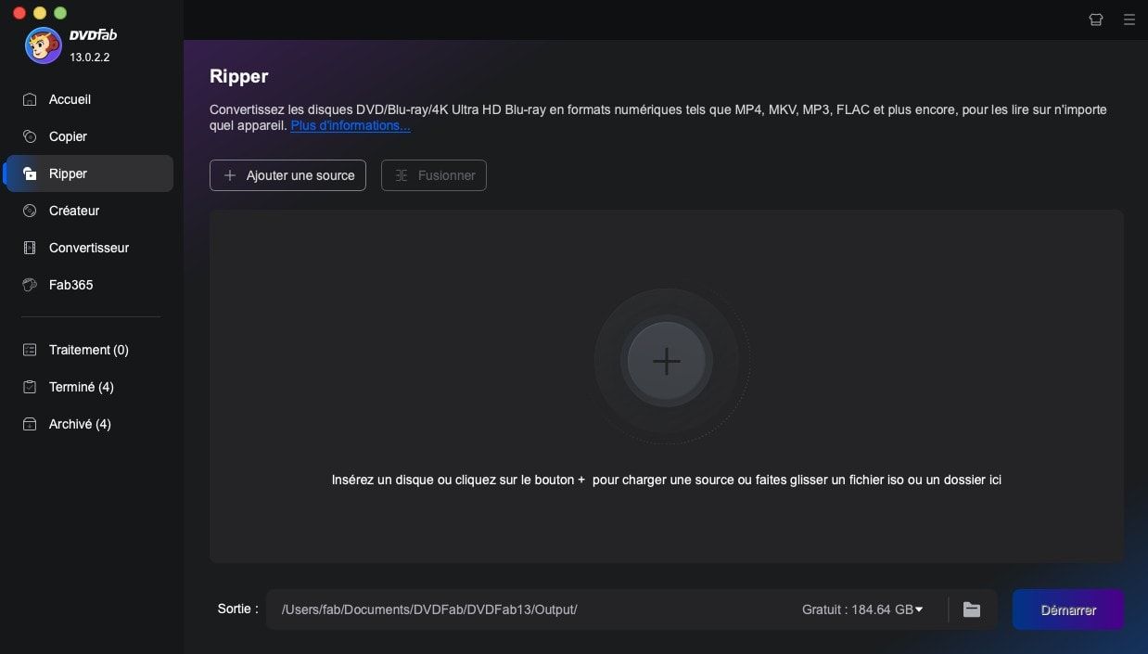Open the T-shirt theme icon in titlebar
The image size is (1148, 654).
pos(1095,19)
